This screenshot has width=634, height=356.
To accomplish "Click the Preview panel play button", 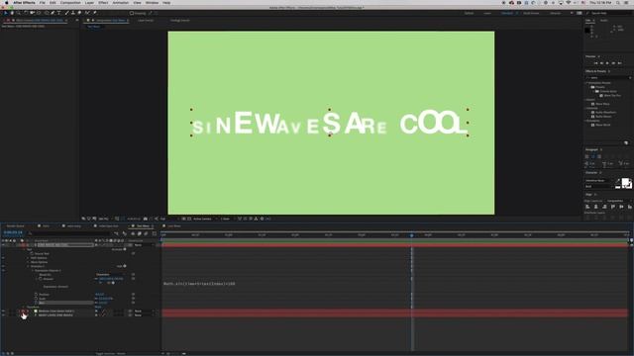I will (607, 63).
